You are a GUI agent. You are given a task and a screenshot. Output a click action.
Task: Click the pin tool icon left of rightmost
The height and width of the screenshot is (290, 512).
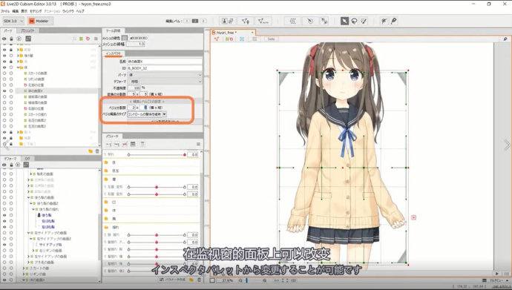(x=384, y=21)
